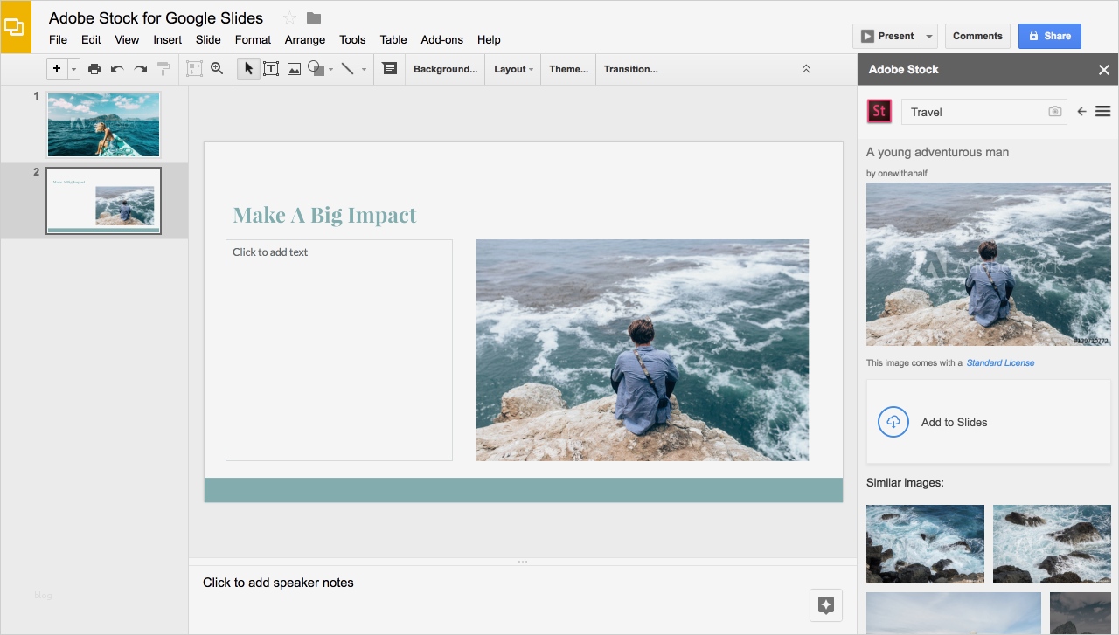
Task: Collapse the toolbar with double chevron
Action: pyautogui.click(x=806, y=69)
